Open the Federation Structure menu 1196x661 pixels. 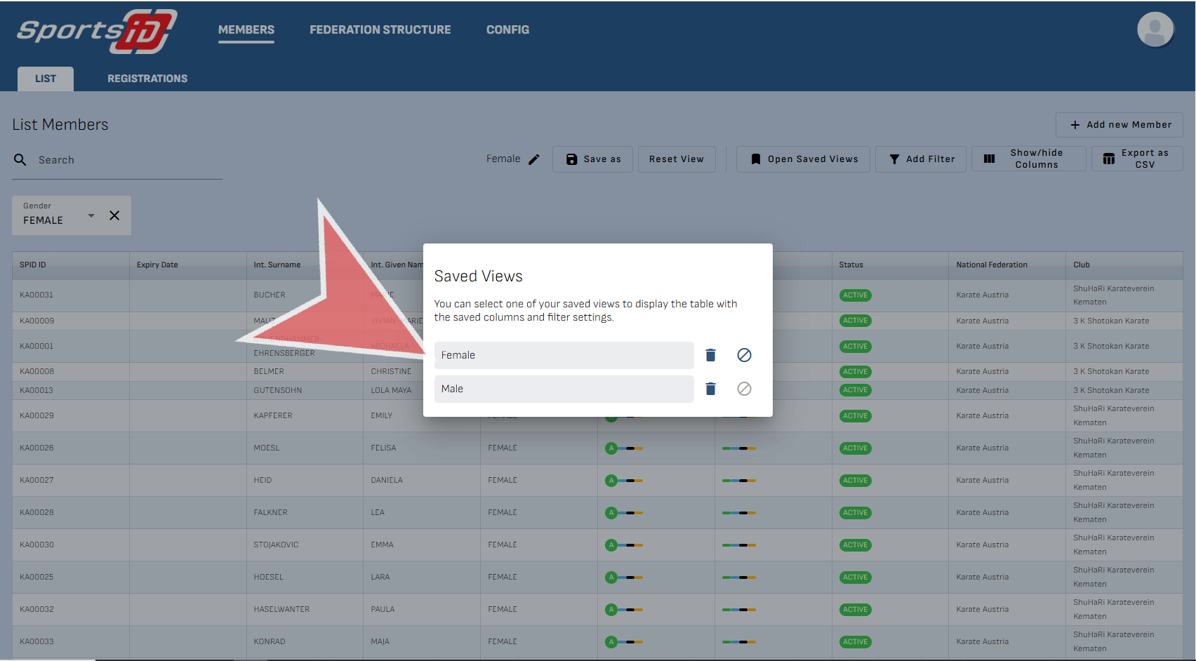point(380,29)
